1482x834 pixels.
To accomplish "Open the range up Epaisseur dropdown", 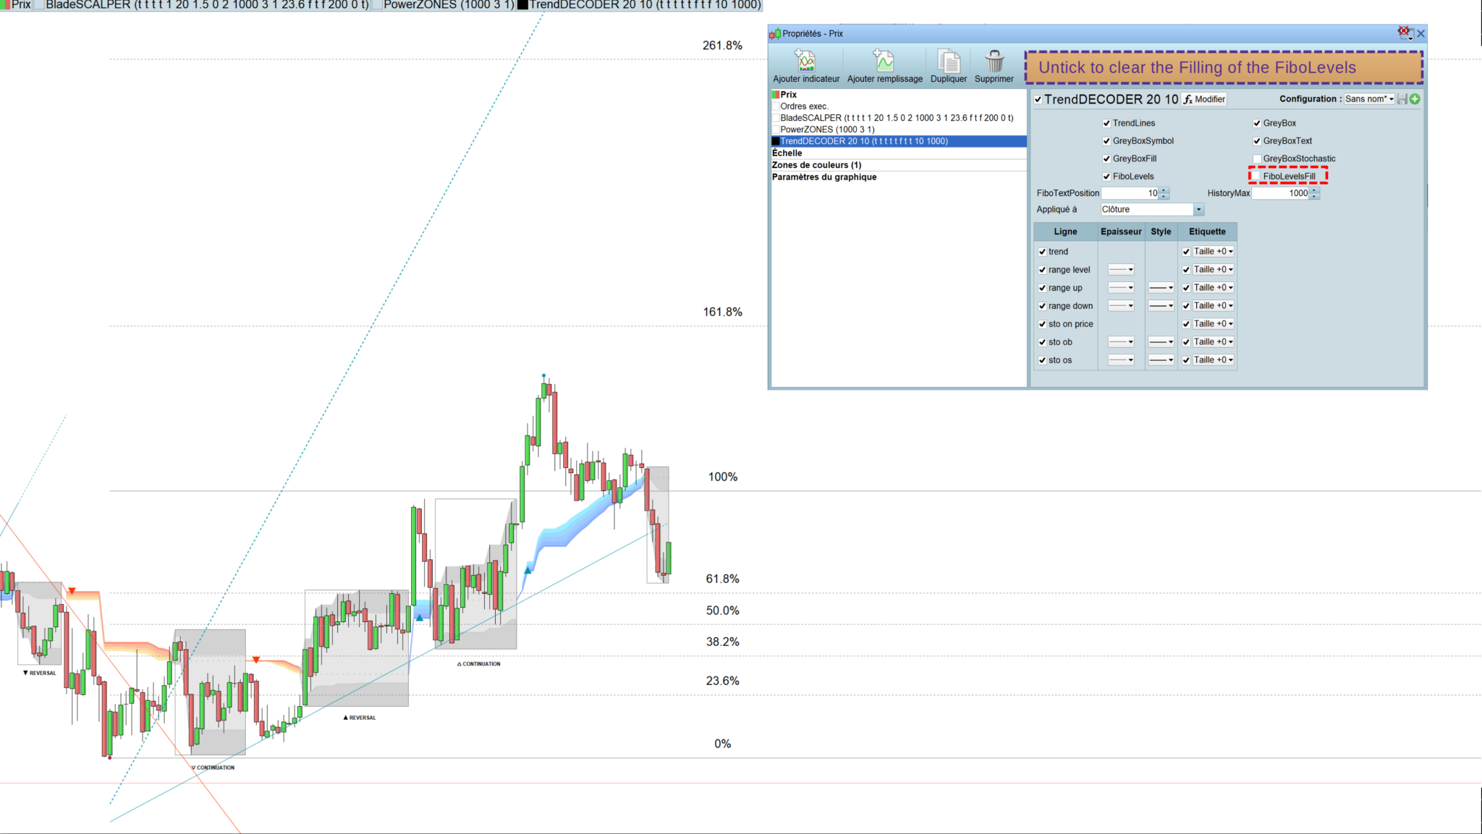I will [1122, 288].
